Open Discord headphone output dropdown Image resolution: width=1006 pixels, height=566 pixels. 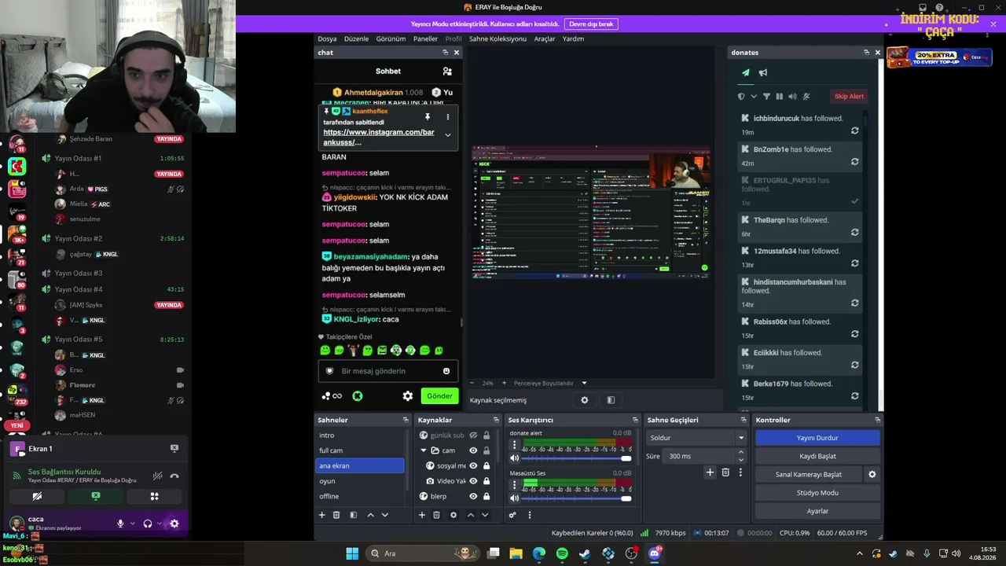point(160,524)
